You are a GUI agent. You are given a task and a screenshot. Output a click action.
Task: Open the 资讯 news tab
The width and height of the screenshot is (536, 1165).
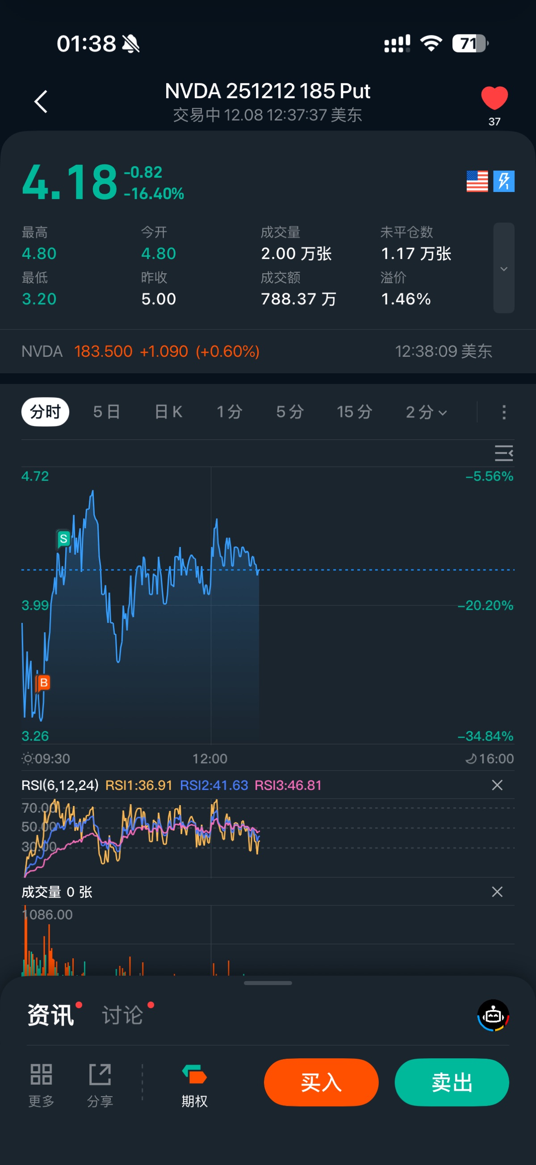coord(50,1015)
